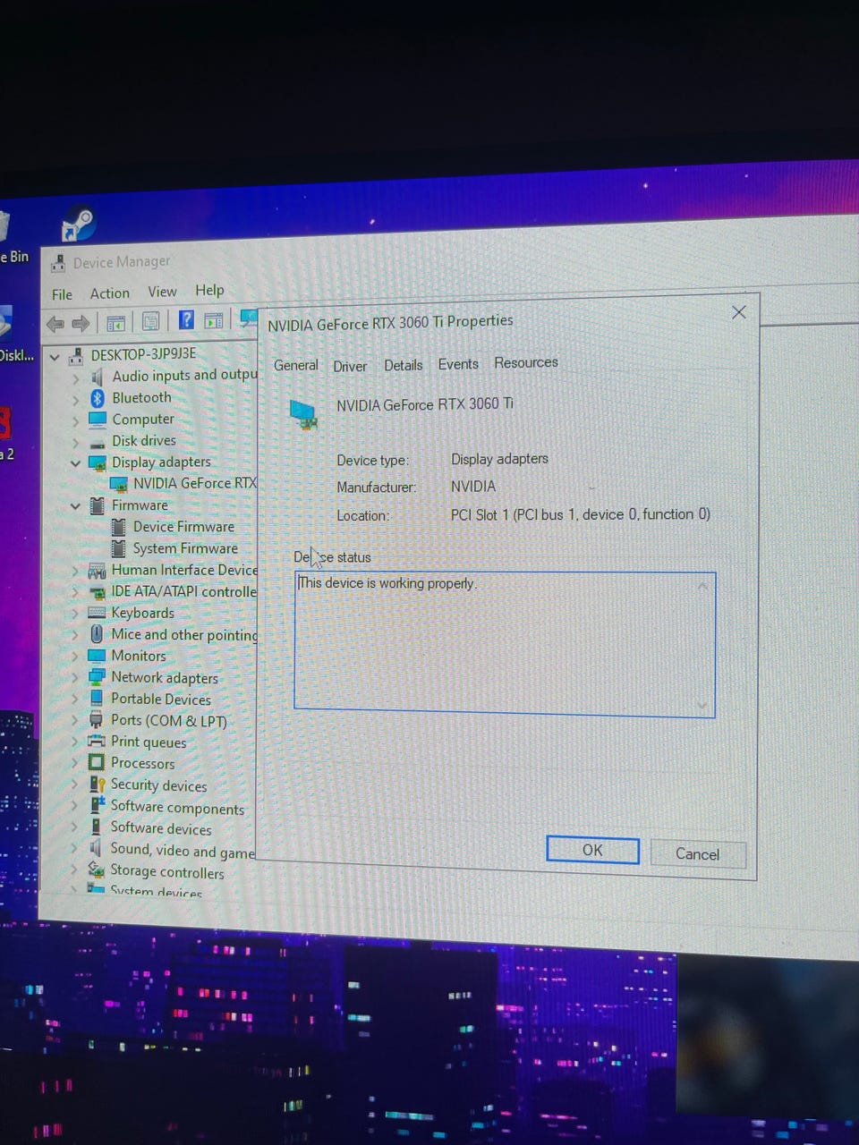The width and height of the screenshot is (859, 1145).
Task: Click the Help question-mark toolbar icon
Action: click(186, 320)
